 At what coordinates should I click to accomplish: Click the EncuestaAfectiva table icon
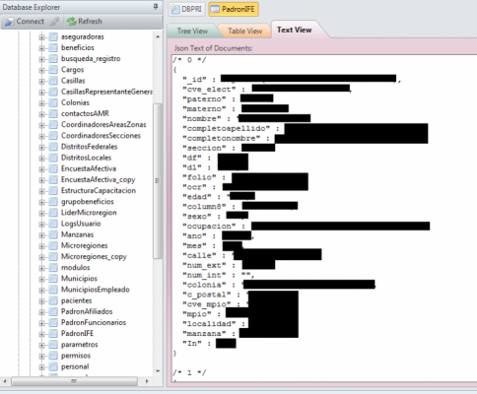point(53,168)
